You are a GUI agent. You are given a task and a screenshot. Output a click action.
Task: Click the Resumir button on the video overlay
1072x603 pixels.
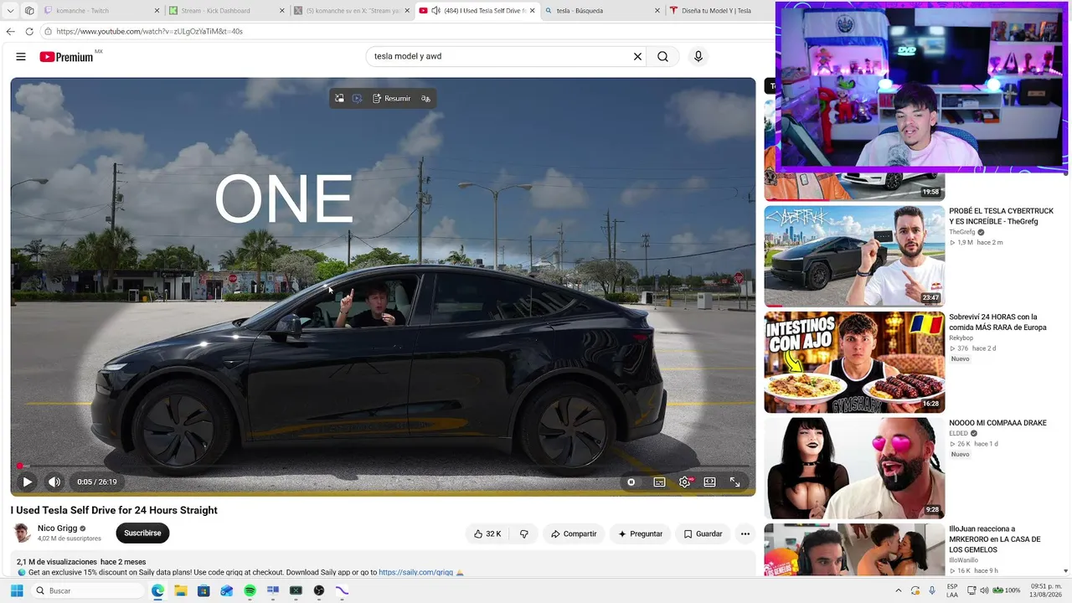pyautogui.click(x=392, y=98)
